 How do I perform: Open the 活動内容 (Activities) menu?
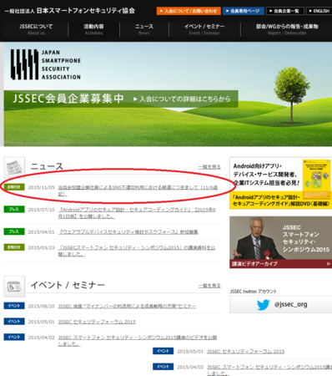(x=93, y=29)
